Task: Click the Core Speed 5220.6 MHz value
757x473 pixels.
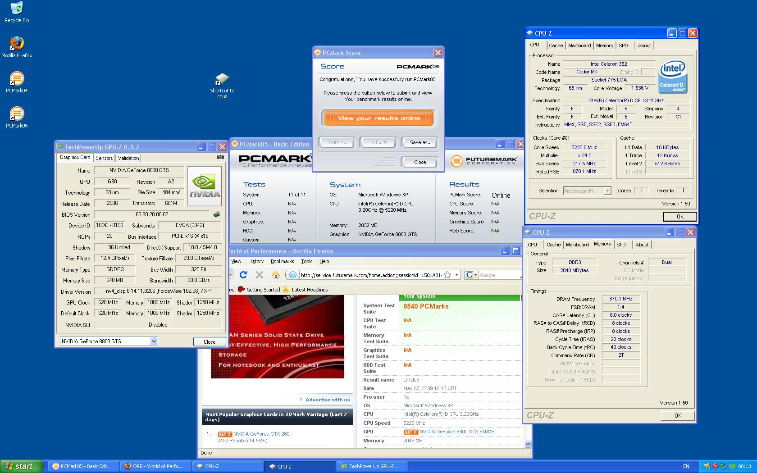Action: [584, 147]
